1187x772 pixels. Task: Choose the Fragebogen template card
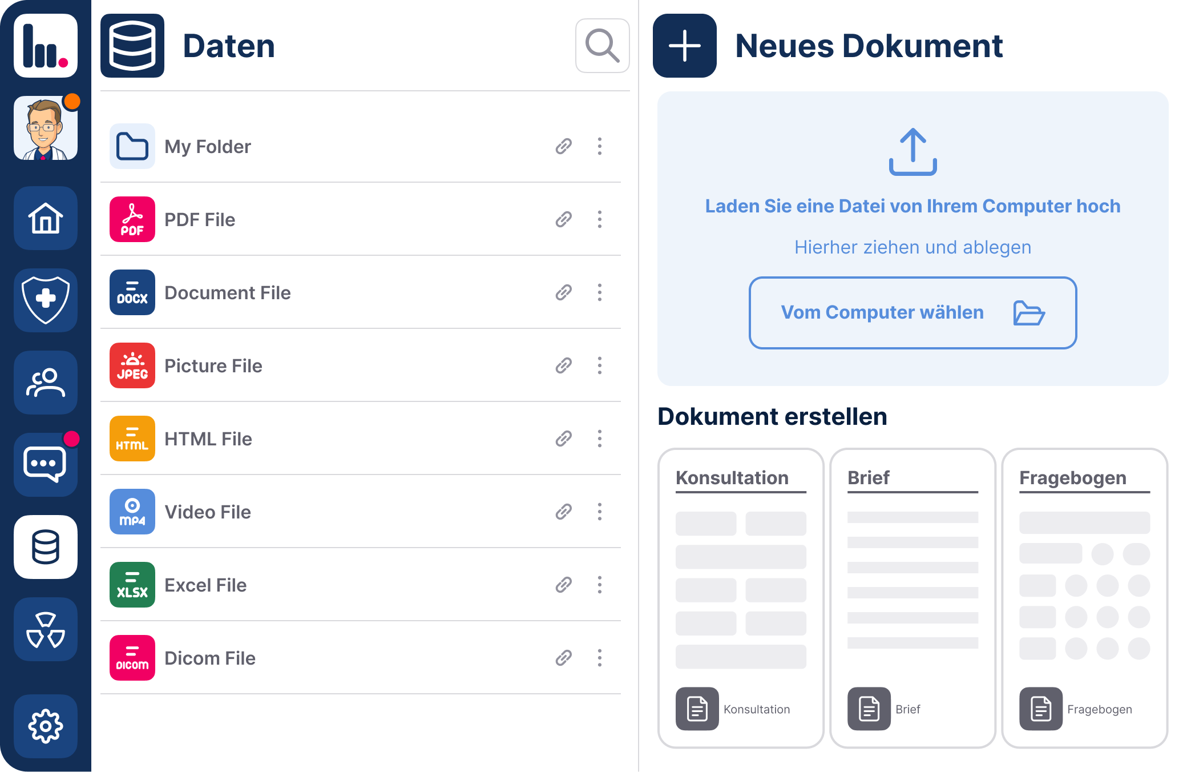1084,597
